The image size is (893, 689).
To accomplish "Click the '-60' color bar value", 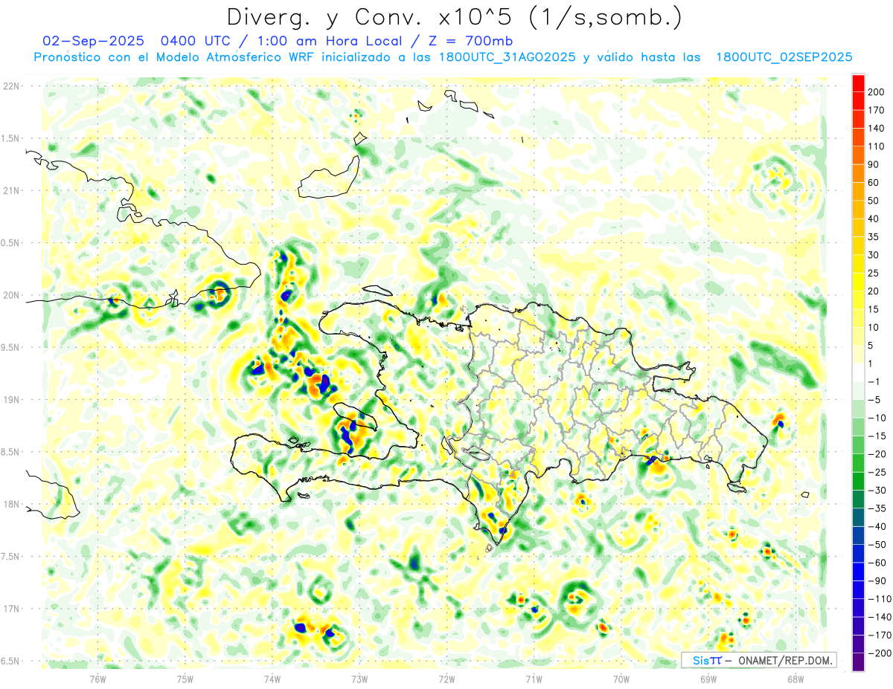I will click(x=877, y=563).
